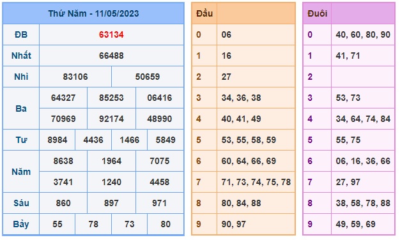This screenshot has height=240, width=400.
Task: Click Năm prize number 3741
Action: point(63,182)
